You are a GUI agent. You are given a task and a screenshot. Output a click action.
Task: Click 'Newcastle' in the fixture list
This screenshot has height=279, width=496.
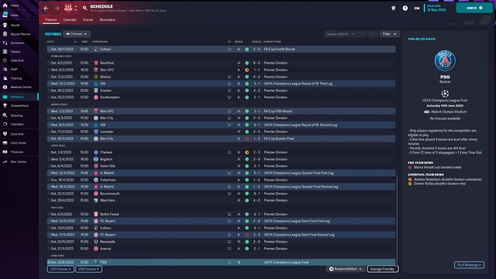coord(108,242)
